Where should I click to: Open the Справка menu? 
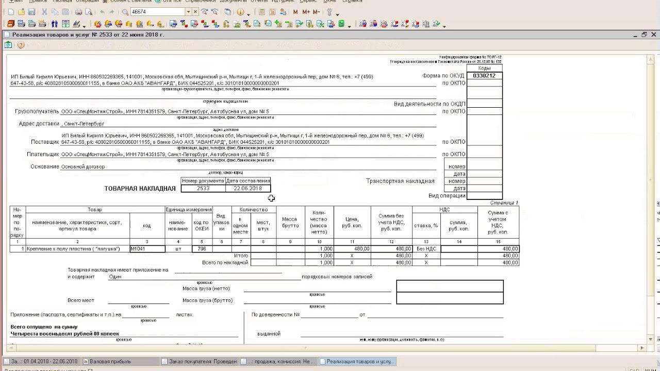352,2
